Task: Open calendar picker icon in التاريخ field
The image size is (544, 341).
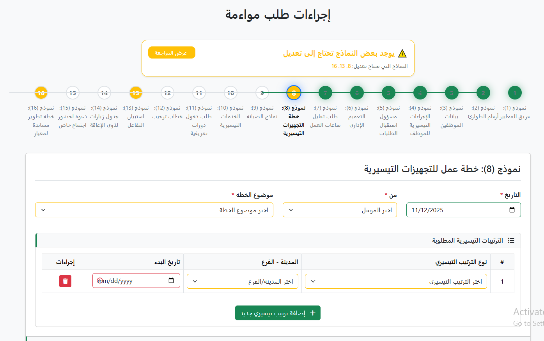Action: coord(512,210)
